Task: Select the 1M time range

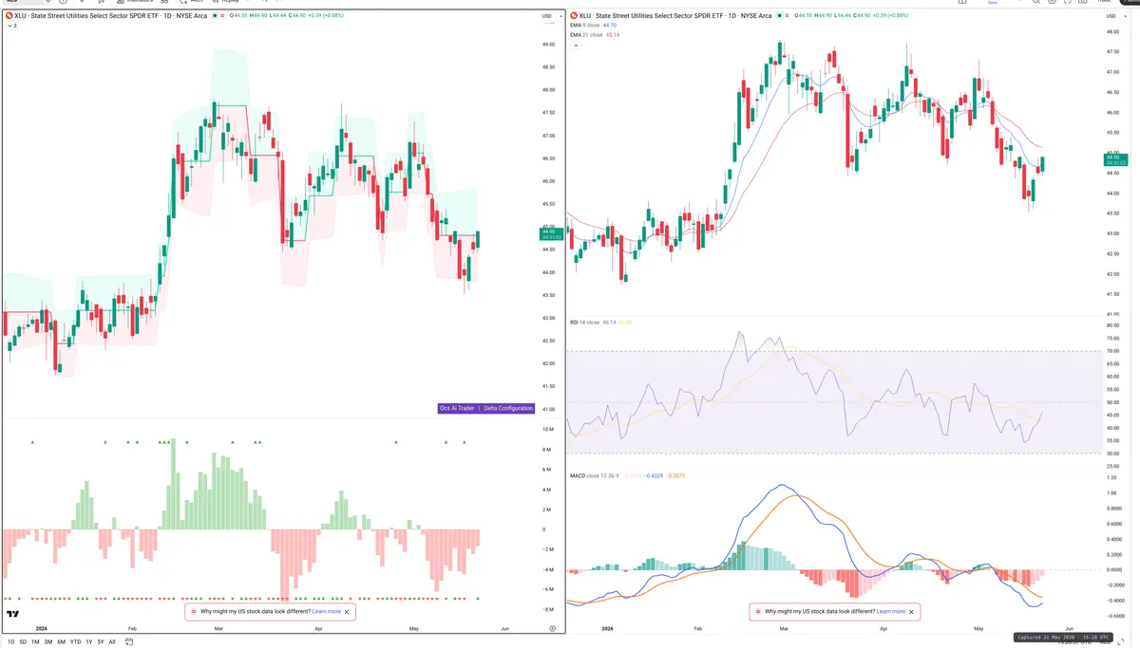Action: tap(35, 641)
